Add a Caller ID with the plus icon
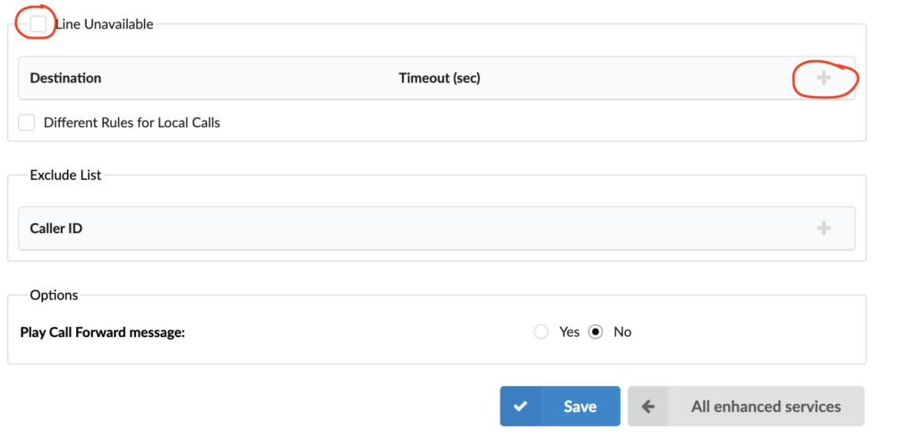The width and height of the screenshot is (917, 439). tap(824, 228)
